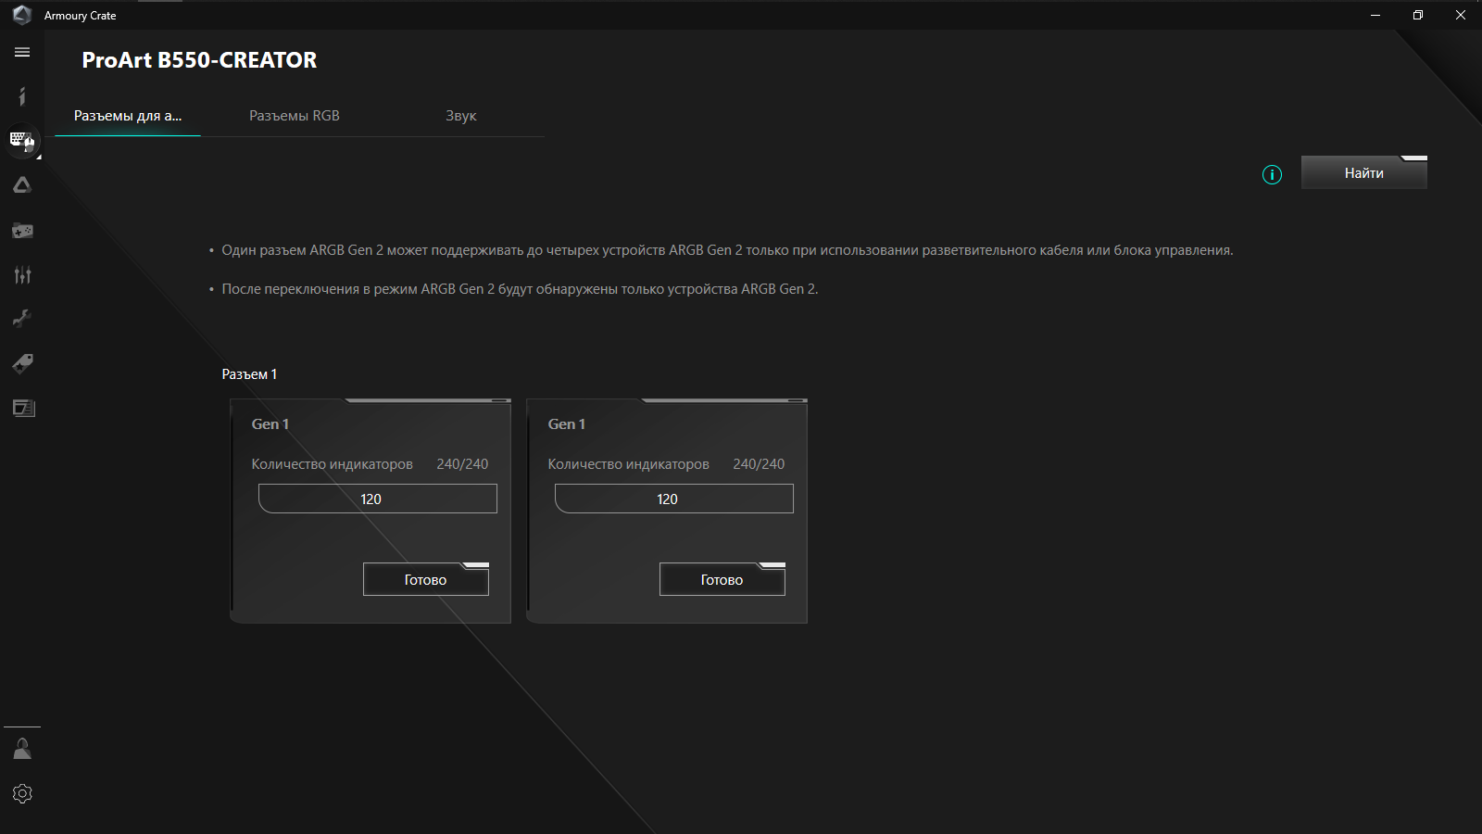The image size is (1482, 834).
Task: Click Готово in the left Gen 1 card
Action: (x=426, y=579)
